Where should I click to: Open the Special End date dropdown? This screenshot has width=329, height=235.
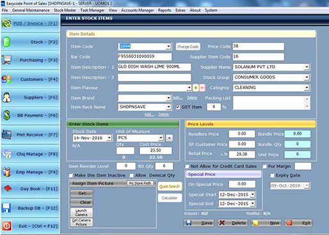click(253, 204)
